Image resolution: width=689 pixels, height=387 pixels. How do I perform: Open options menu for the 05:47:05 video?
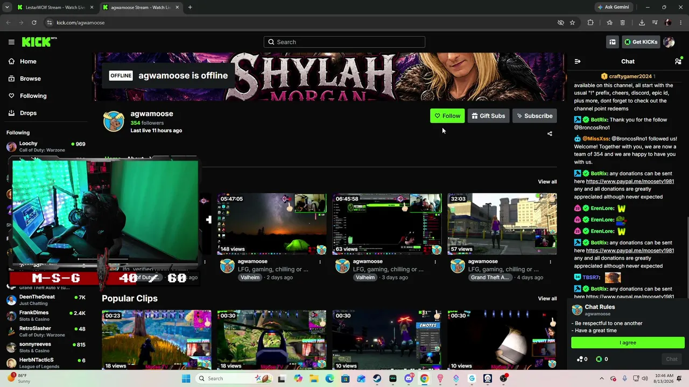pos(320,262)
